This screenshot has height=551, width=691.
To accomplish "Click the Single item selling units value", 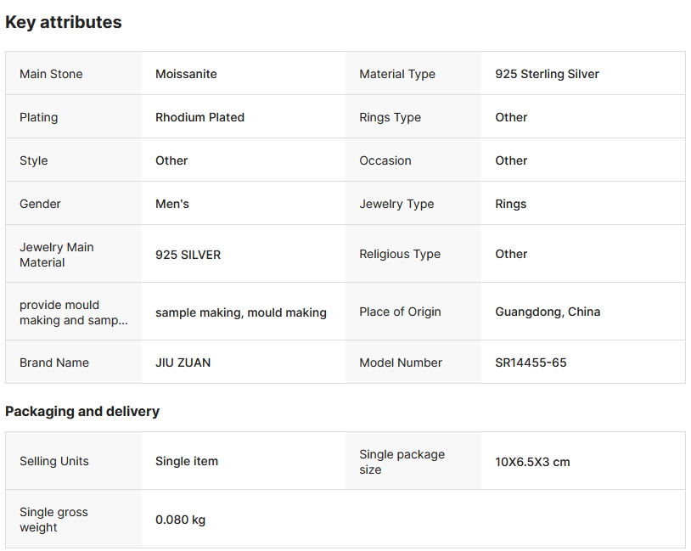I will 187,461.
